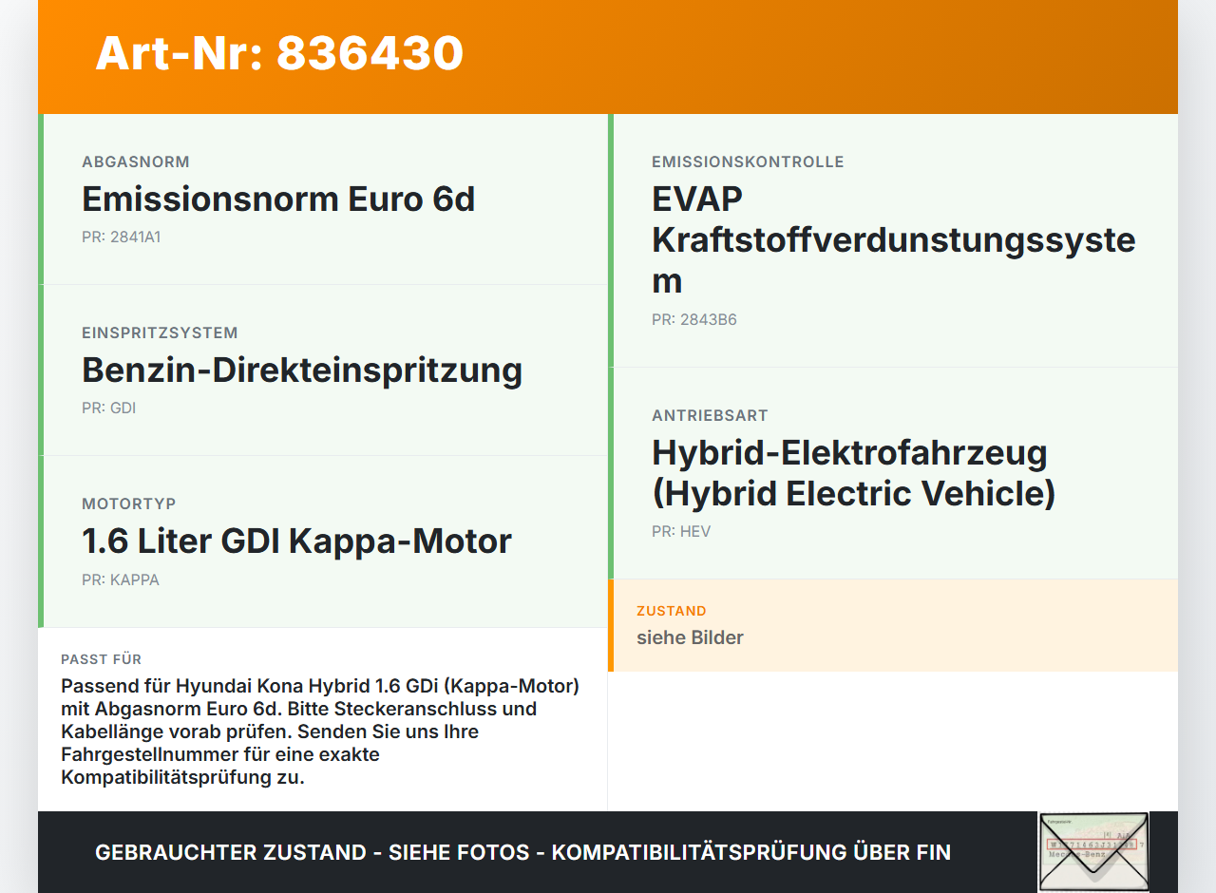Click EVAP Kraftstoffverdunstungssystem value

tap(894, 240)
